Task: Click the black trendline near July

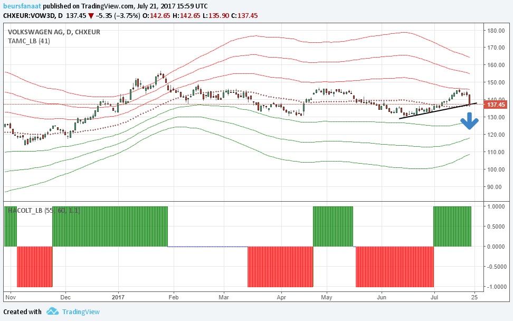Action: pyautogui.click(x=438, y=110)
